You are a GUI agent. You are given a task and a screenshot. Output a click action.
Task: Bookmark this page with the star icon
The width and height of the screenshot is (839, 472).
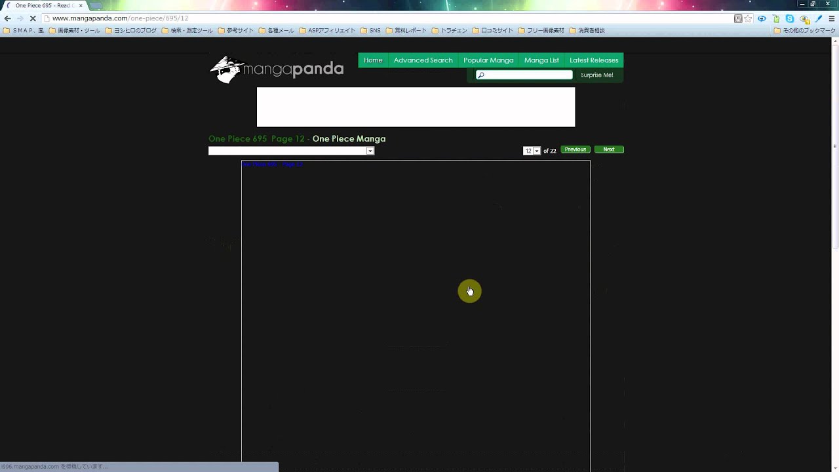(748, 18)
